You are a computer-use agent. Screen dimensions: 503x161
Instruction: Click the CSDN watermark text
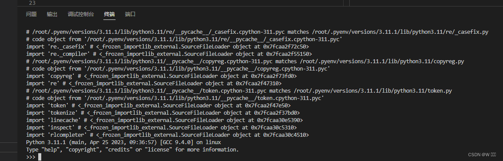tap(484, 155)
